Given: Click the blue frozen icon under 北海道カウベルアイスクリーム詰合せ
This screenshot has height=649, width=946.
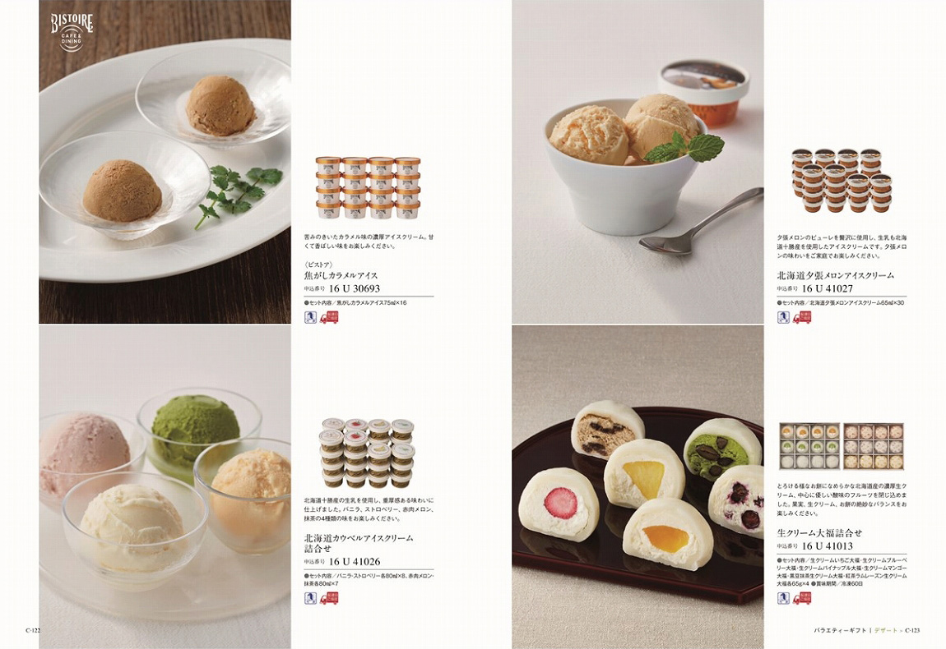Looking at the screenshot, I should (x=310, y=598).
